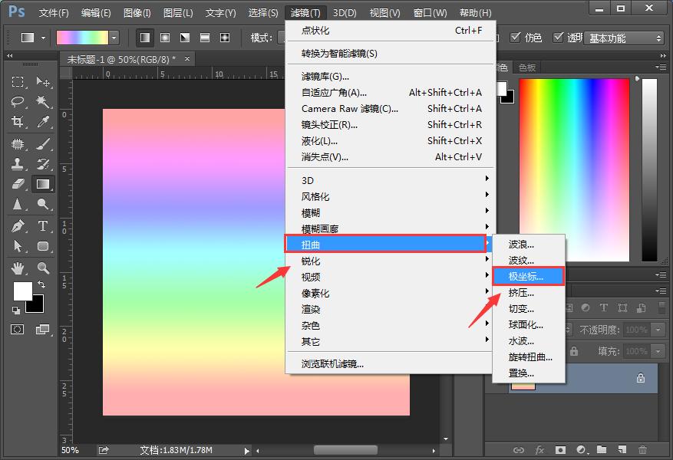
Task: Toggle the 仿色 dither checkbox
Action: (516, 38)
